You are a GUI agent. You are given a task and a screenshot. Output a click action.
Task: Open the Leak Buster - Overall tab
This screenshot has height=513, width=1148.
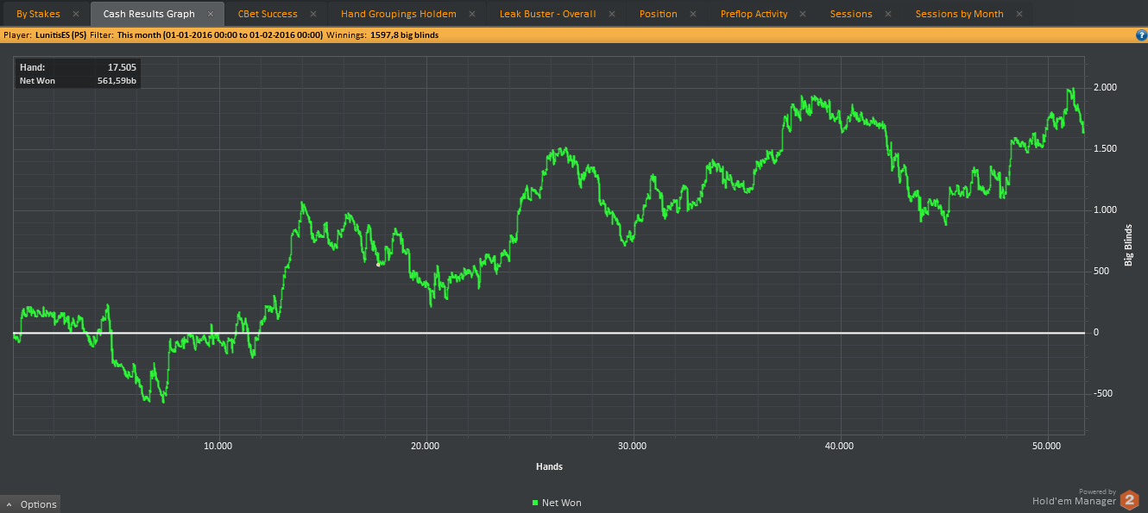[547, 14]
